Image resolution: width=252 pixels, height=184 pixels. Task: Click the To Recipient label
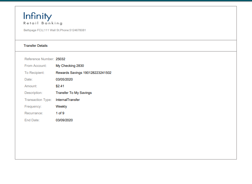34,73
